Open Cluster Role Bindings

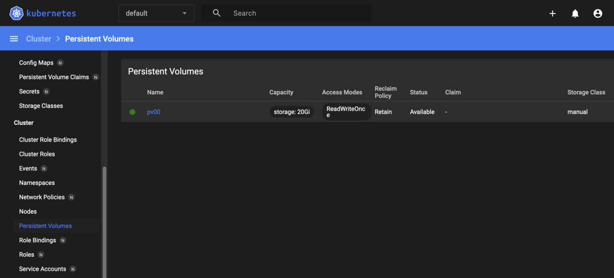pos(48,140)
